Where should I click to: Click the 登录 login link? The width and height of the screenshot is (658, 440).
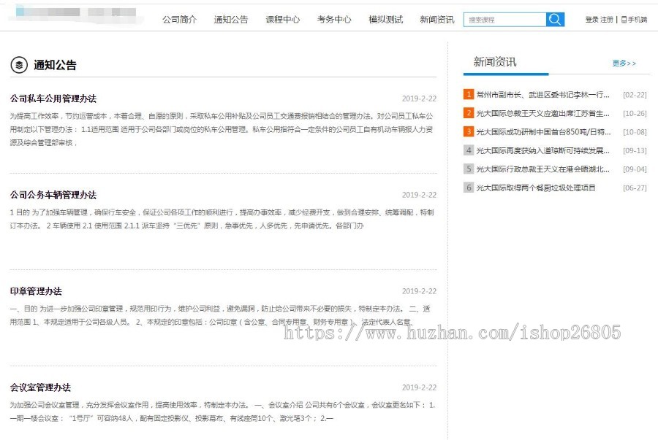[x=591, y=20]
